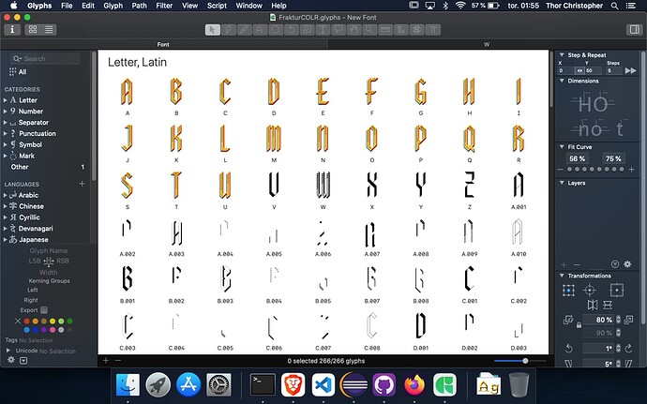Select the circle Primitives tool
This screenshot has width=647, height=404.
tap(276, 30)
